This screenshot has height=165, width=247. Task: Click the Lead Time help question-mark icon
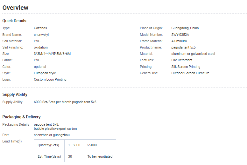20,142
